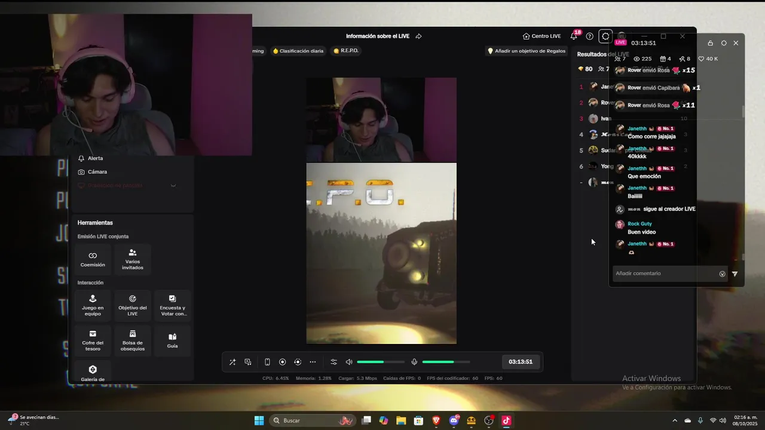Image resolution: width=765 pixels, height=430 pixels.
Task: Click the chat overlay scrollbar thumb
Action: (x=743, y=112)
